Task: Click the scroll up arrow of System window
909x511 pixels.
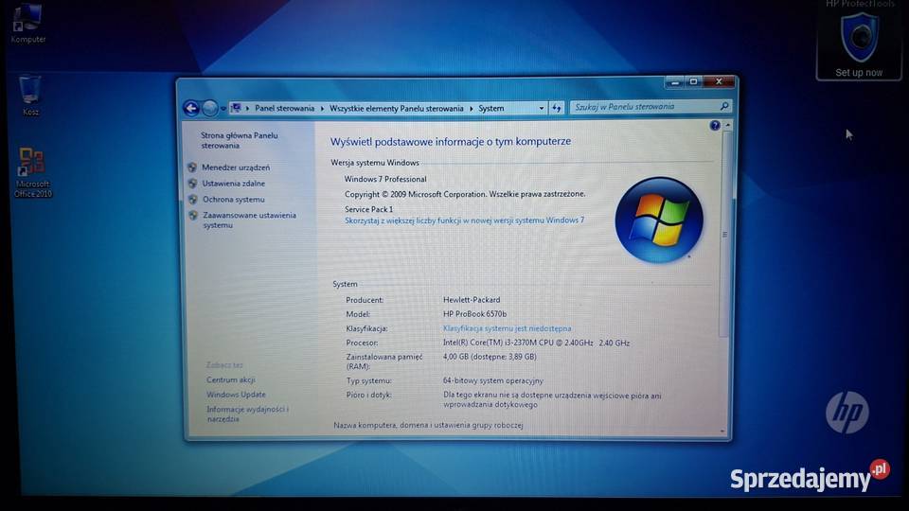Action: [x=727, y=126]
